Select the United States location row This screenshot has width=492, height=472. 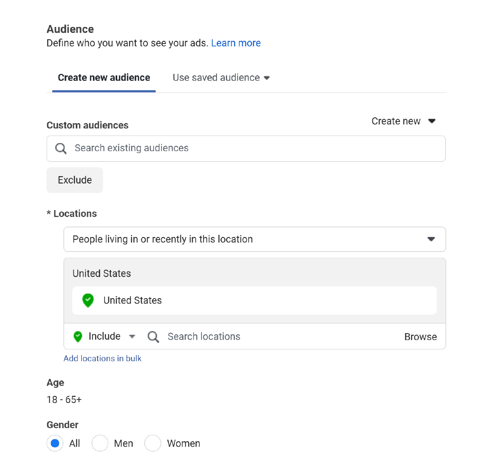pyautogui.click(x=254, y=300)
